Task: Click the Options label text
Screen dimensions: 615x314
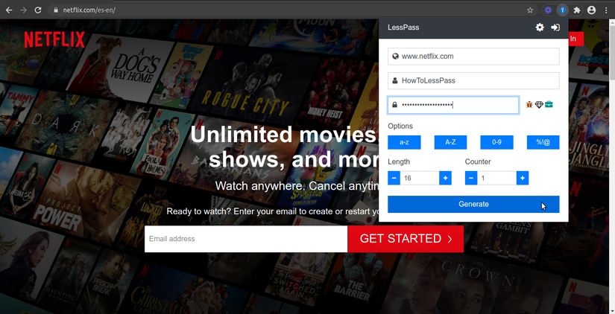Action: pyautogui.click(x=400, y=126)
